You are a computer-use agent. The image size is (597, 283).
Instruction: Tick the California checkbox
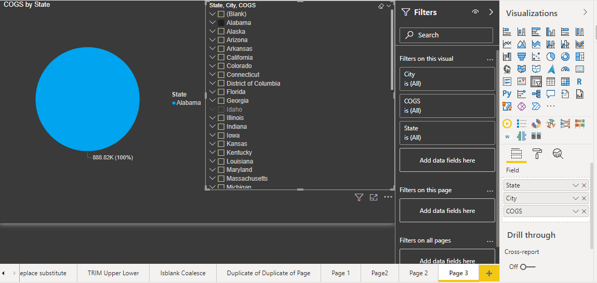221,58
